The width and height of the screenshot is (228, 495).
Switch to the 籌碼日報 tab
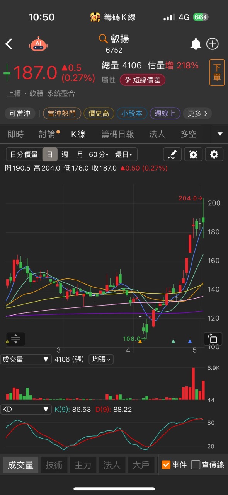117,134
